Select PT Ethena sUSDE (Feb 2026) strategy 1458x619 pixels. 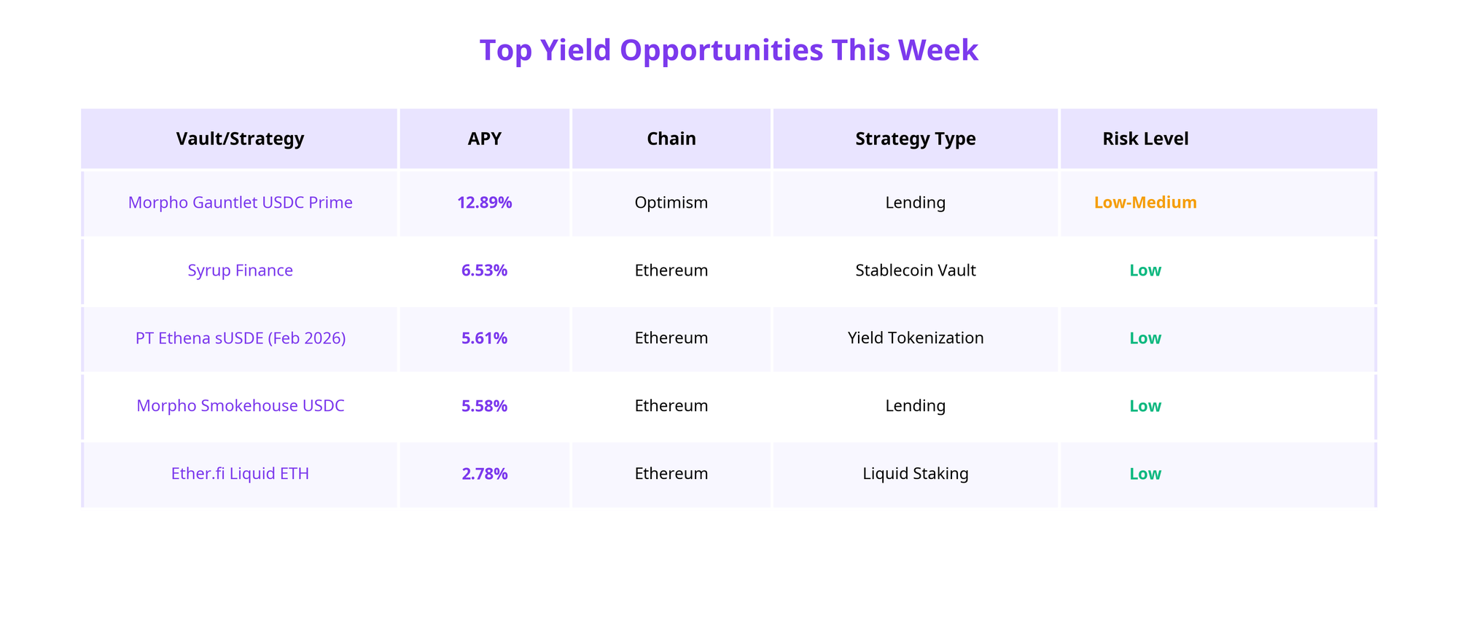point(240,338)
